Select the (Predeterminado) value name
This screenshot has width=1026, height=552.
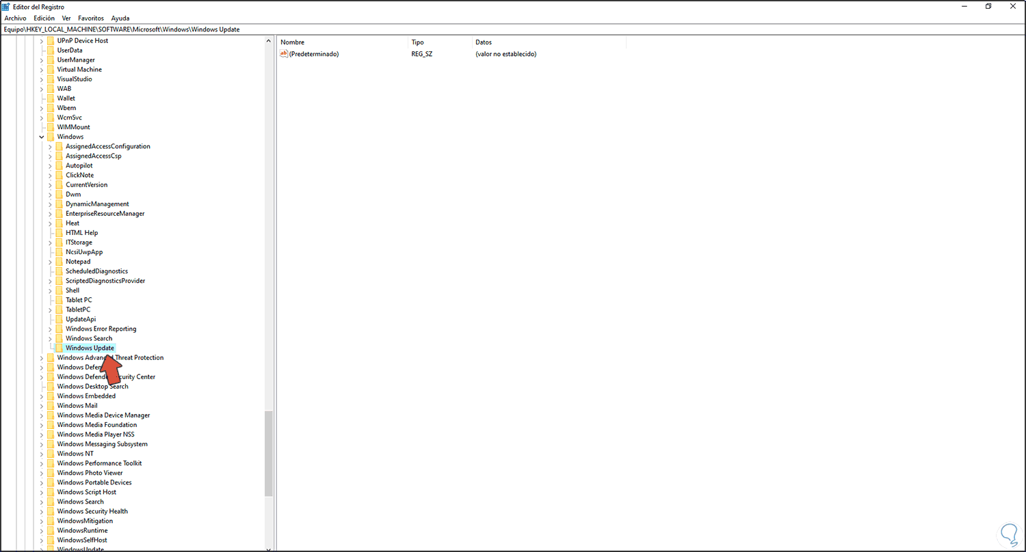point(314,54)
